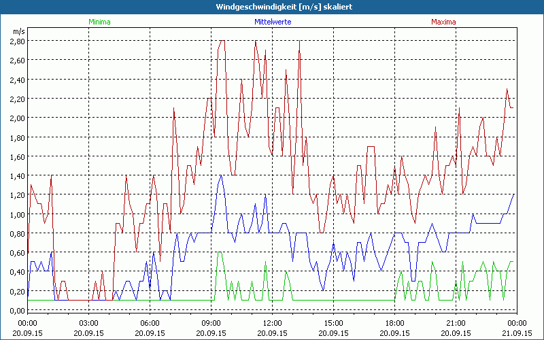Select the 06:00 time marker
This screenshot has height=340, width=544.
point(150,323)
